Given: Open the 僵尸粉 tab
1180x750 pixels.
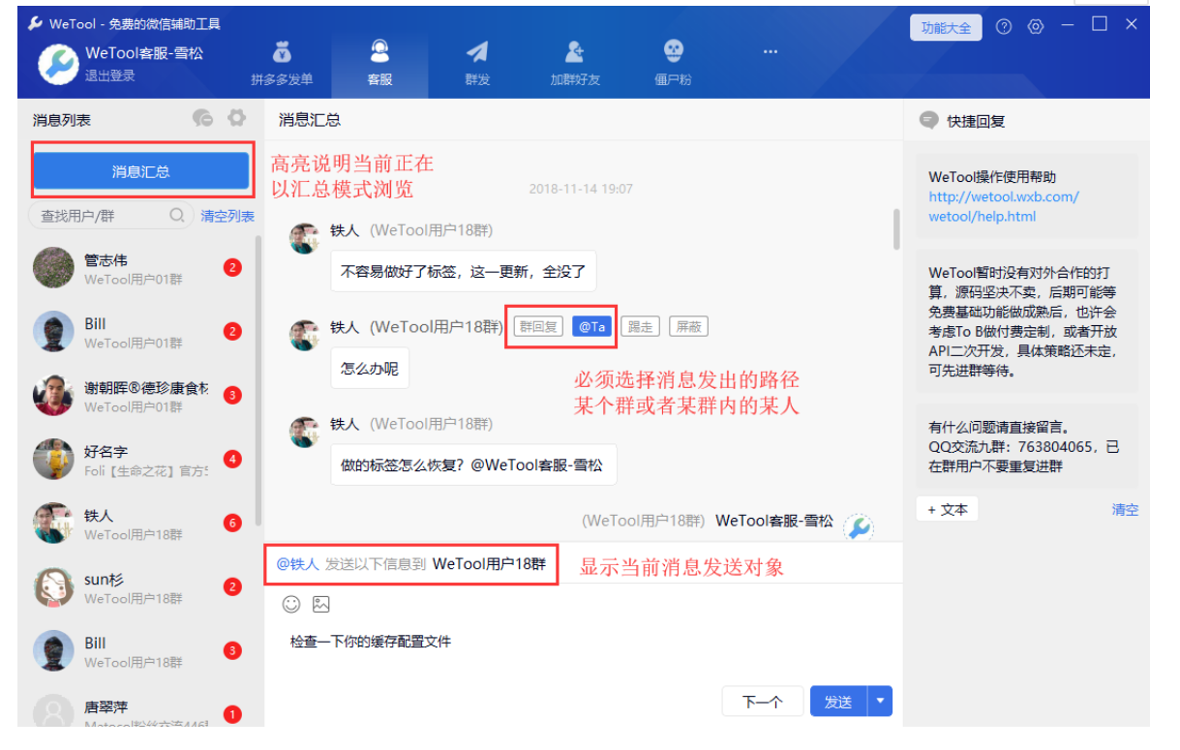Looking at the screenshot, I should [673, 63].
